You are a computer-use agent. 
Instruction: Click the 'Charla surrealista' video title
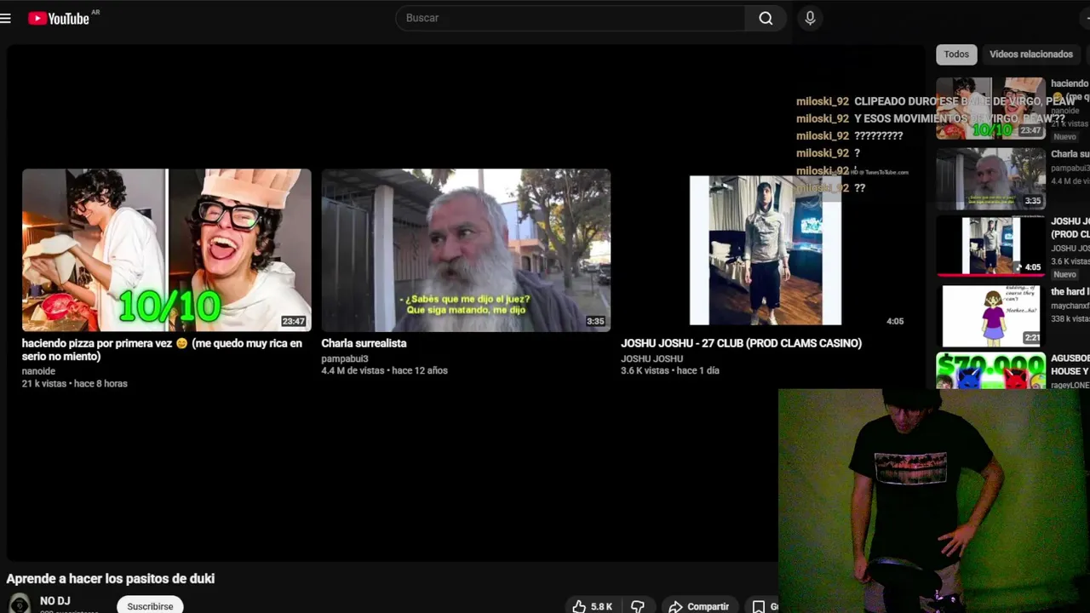(x=364, y=343)
